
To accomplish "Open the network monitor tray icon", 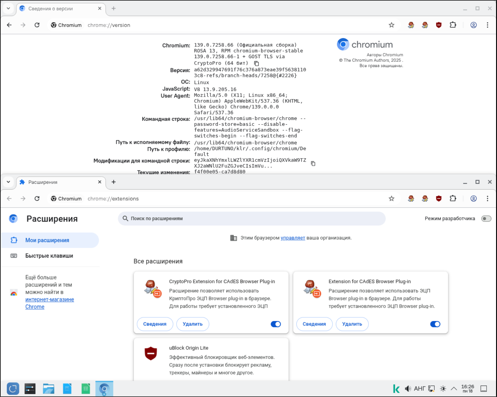I will (431, 389).
